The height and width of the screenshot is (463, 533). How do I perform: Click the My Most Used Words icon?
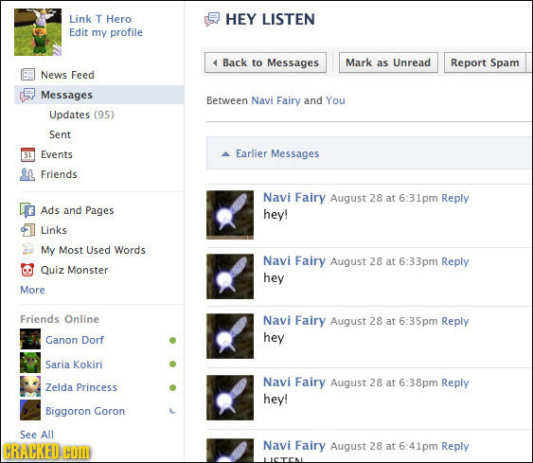tap(27, 250)
